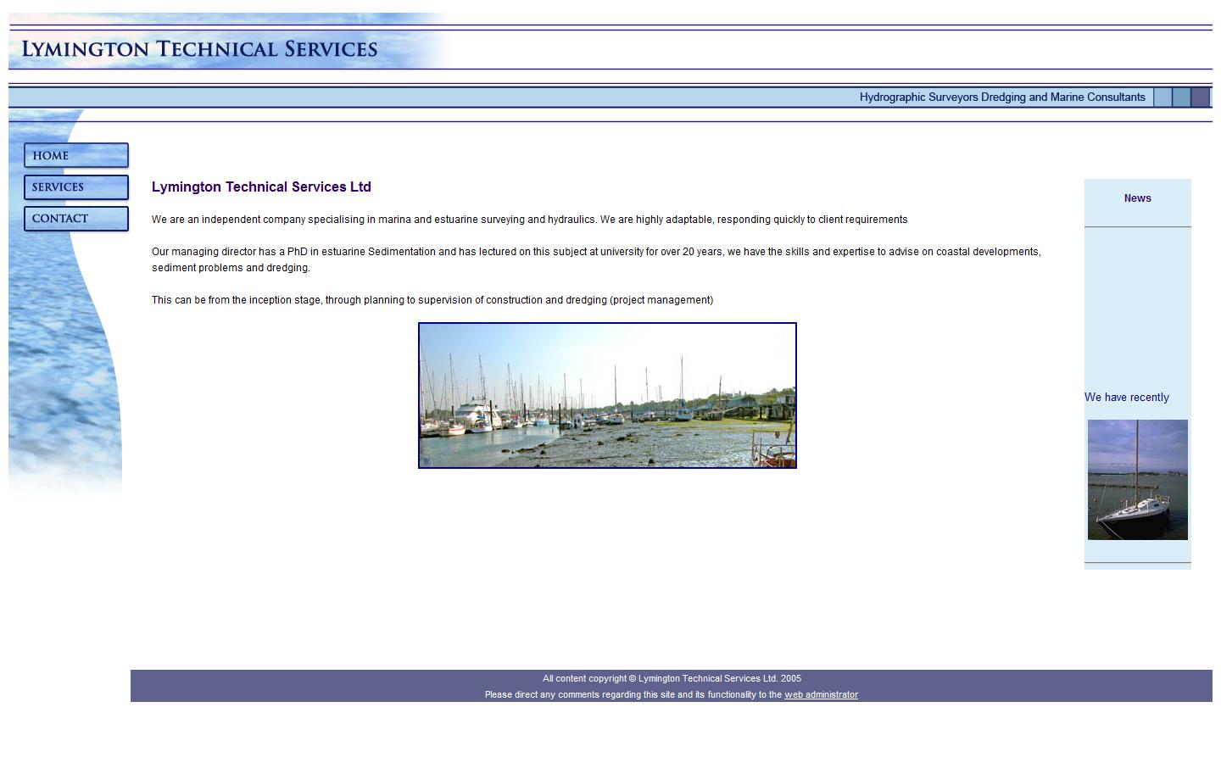Select the light blue square in the header bar
1221x763 pixels.
coord(1163,97)
